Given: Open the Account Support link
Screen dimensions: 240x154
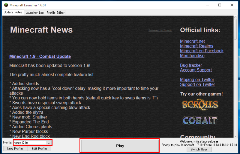Looking at the screenshot, I should [196, 70].
